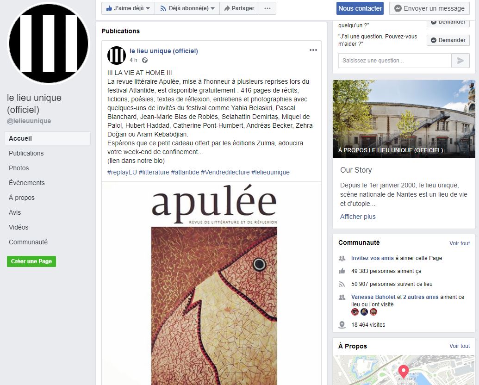Open the post options three-dots menu

tap(313, 50)
